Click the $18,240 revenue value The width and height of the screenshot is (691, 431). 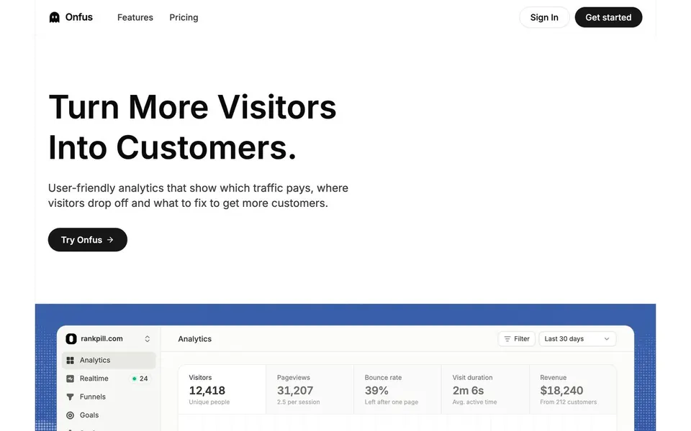pyautogui.click(x=561, y=391)
